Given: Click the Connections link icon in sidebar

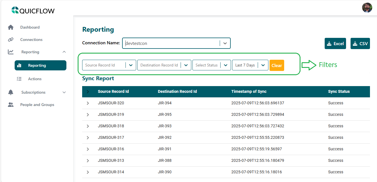Looking at the screenshot, I should coord(11,40).
